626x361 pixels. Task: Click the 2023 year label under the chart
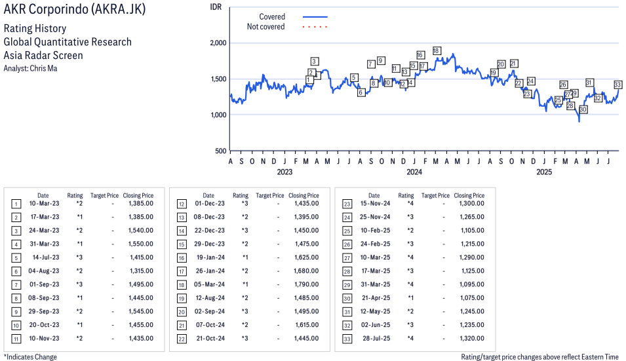click(x=284, y=172)
